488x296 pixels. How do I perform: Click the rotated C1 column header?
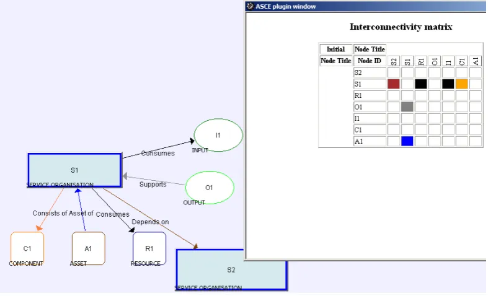click(x=462, y=61)
